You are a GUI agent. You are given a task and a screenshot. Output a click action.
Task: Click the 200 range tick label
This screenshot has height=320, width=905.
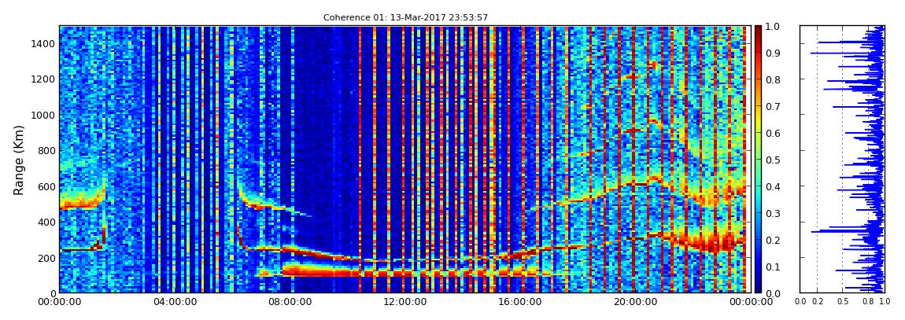pos(46,258)
